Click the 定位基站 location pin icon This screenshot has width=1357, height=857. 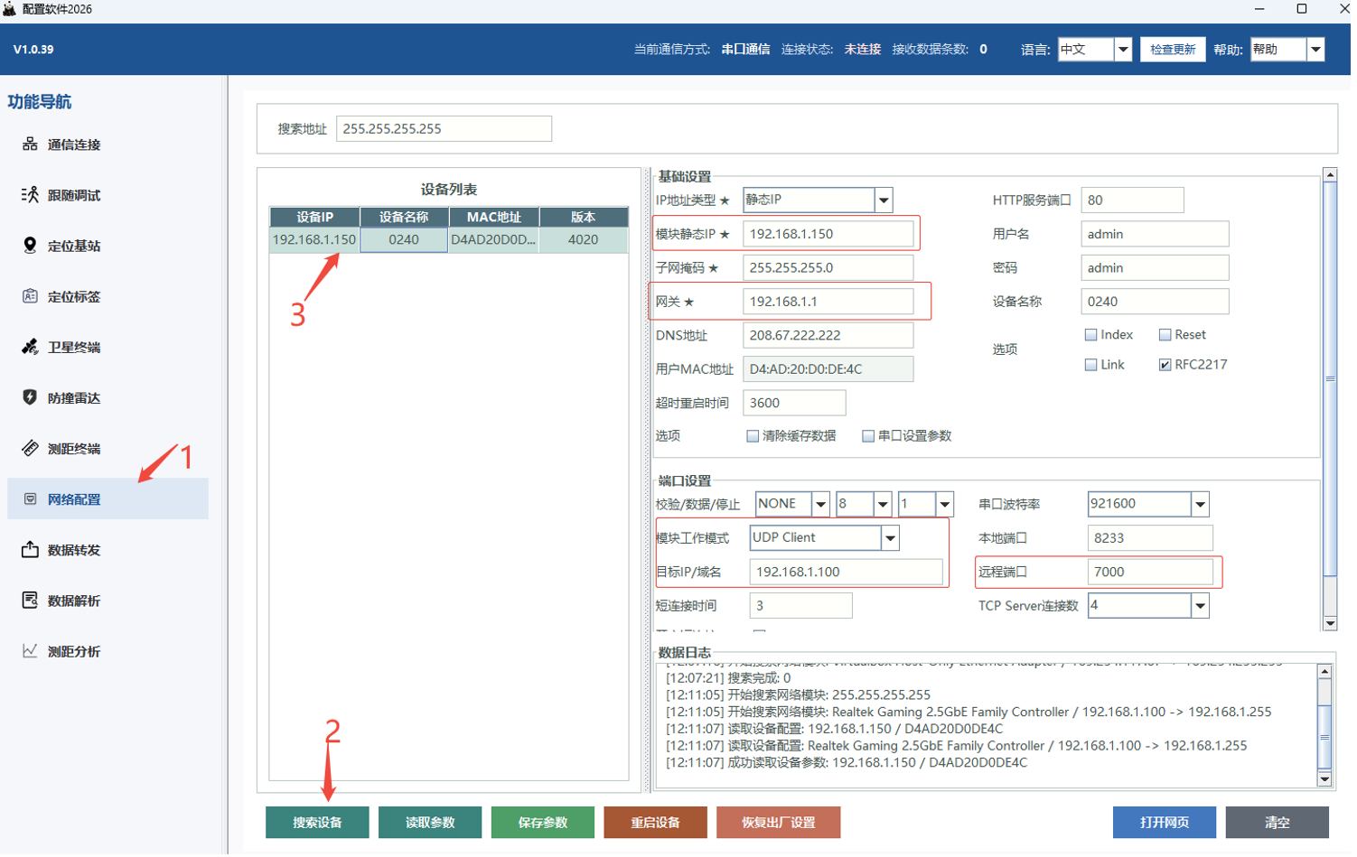pyautogui.click(x=30, y=246)
